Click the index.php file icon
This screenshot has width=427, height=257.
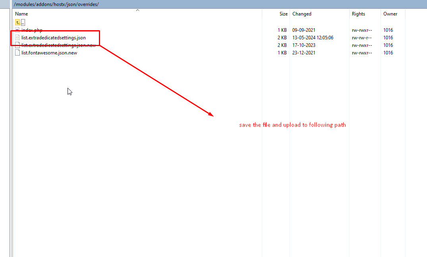[17, 30]
